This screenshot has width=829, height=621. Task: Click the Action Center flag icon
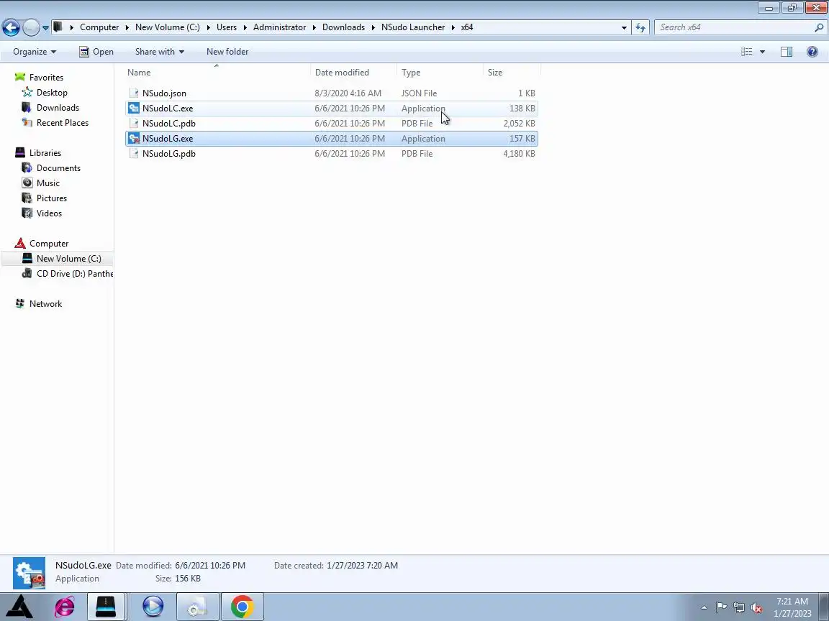(721, 608)
